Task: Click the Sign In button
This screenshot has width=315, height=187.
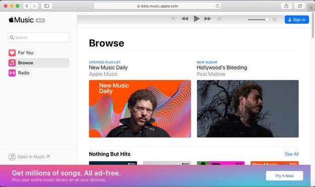Action: pos(297,20)
